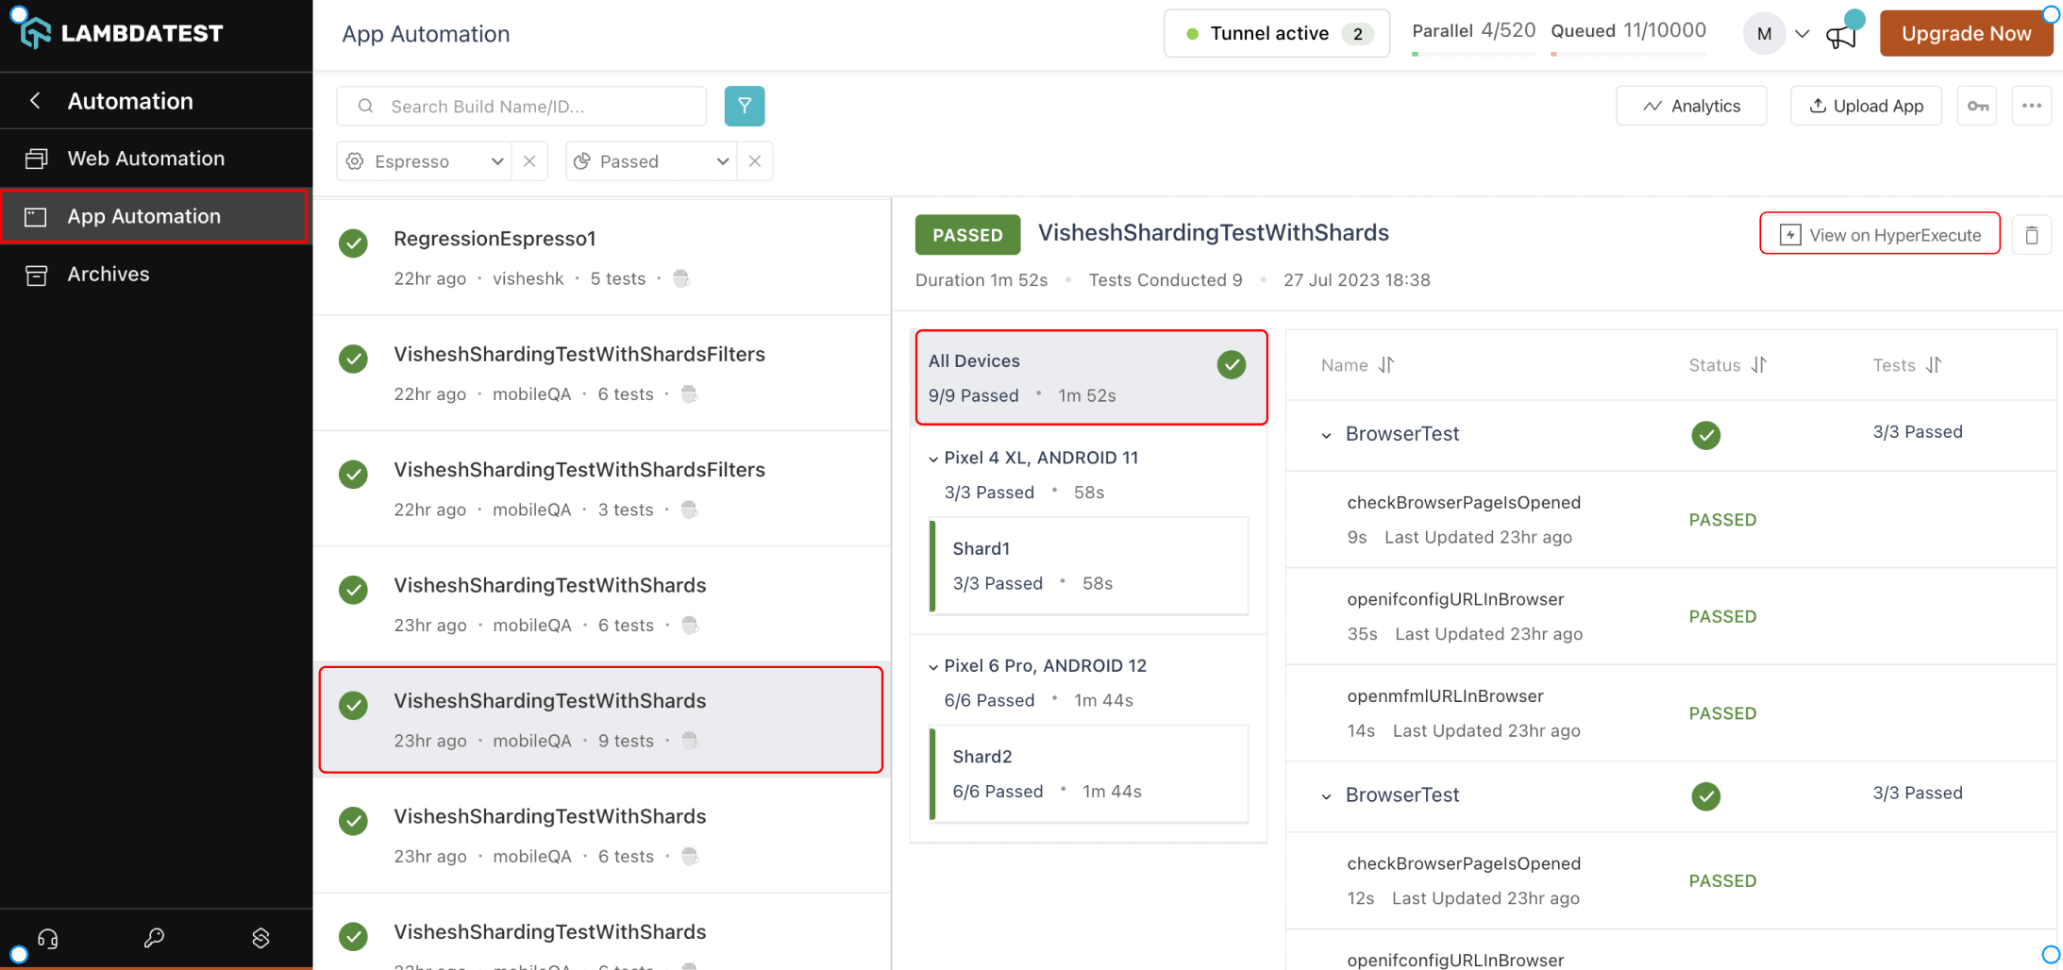Open the access key icon button
The image size is (2063, 970).
coord(1977,106)
